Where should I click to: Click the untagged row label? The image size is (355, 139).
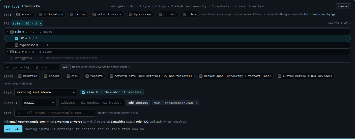point(22,58)
